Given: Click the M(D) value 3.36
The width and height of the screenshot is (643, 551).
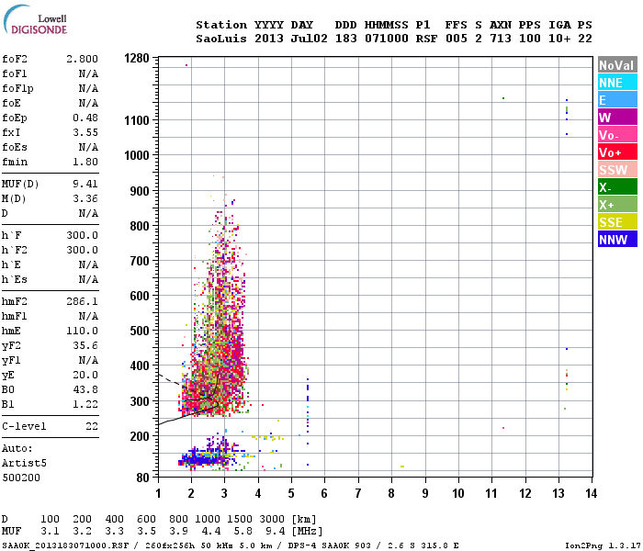Looking at the screenshot, I should point(85,199).
